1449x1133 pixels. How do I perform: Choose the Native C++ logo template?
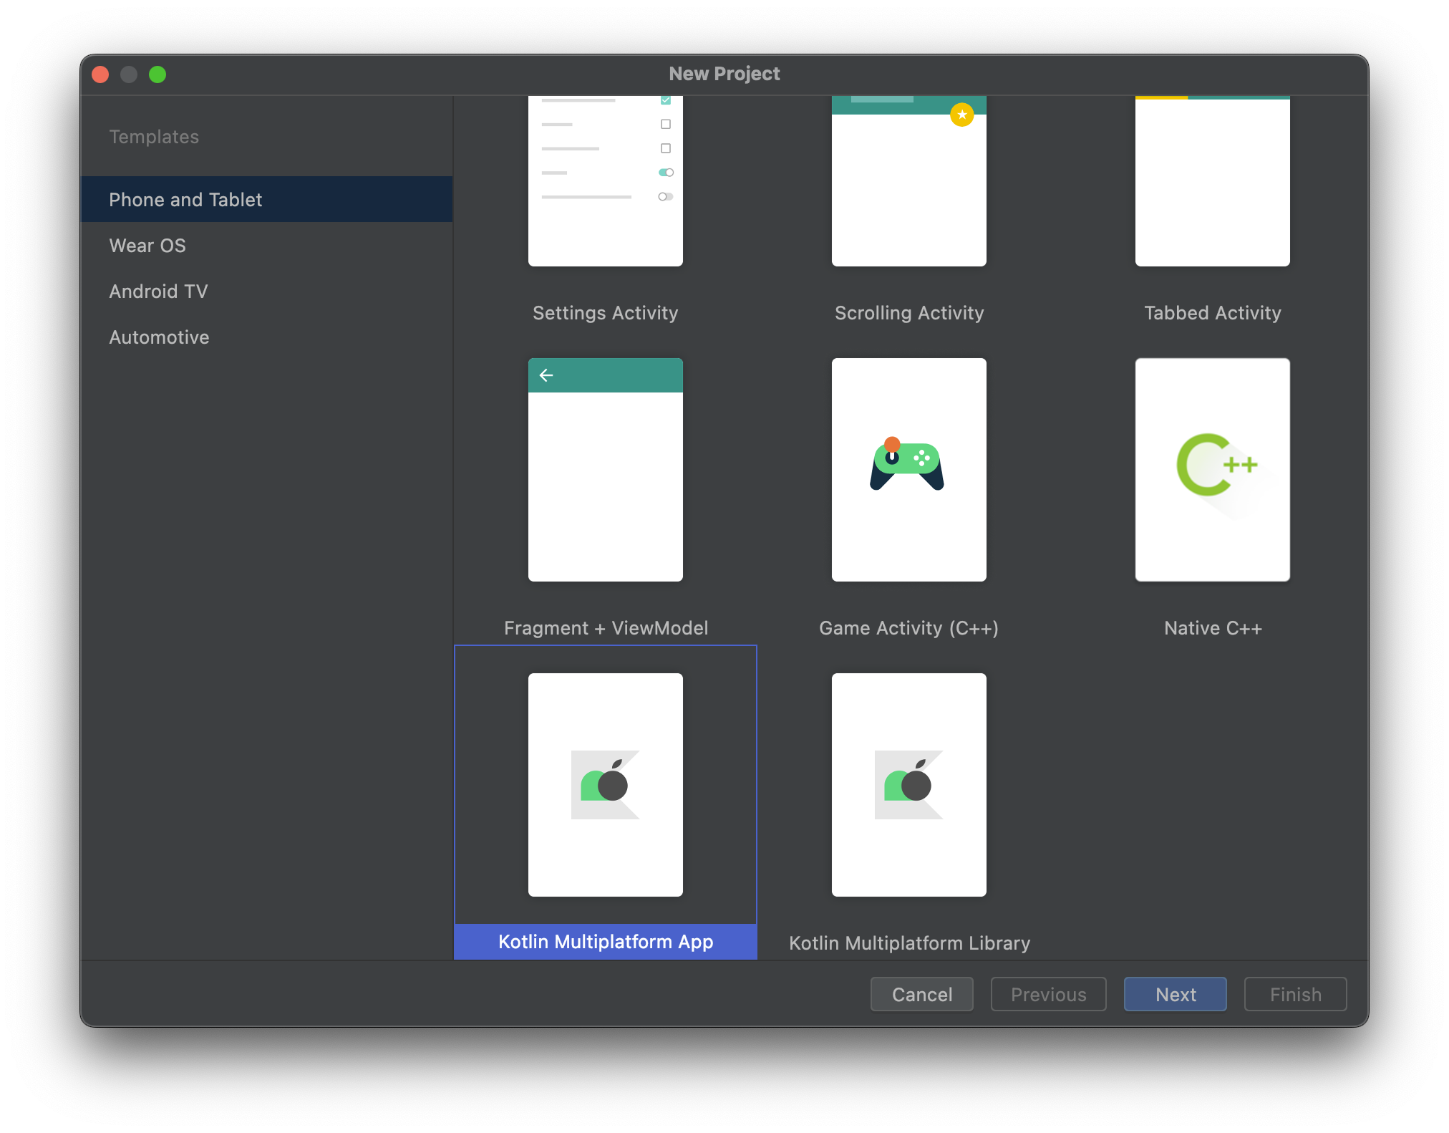click(1215, 466)
